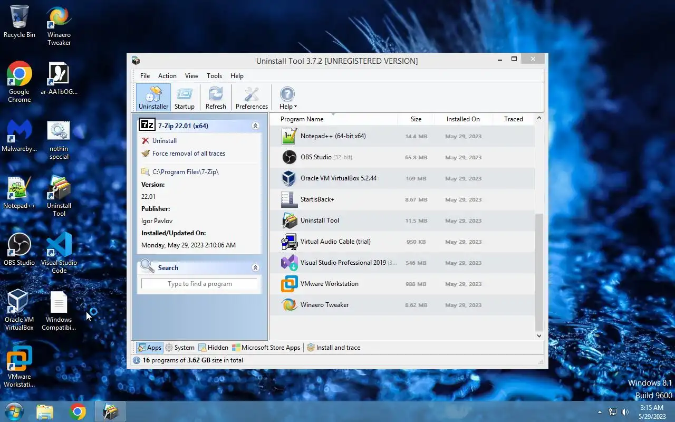Open the View menu
Screen dimensions: 675x422
(x=191, y=76)
